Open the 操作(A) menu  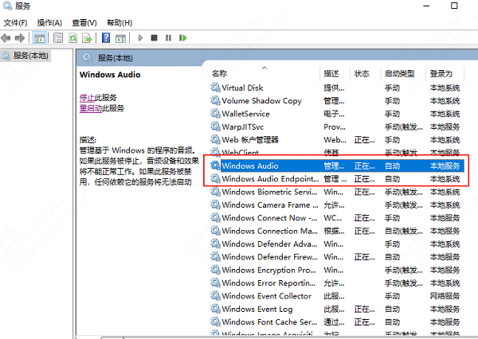pyautogui.click(x=49, y=23)
